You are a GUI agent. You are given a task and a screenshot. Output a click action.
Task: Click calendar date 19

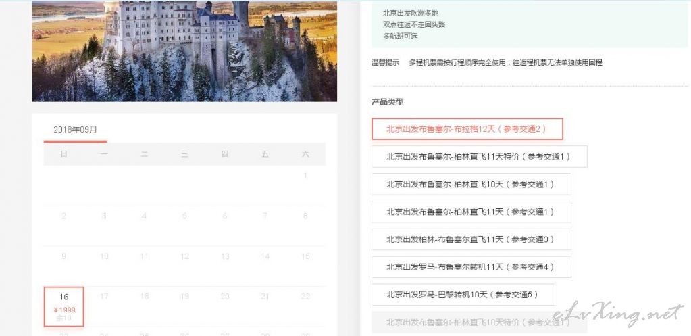click(184, 297)
